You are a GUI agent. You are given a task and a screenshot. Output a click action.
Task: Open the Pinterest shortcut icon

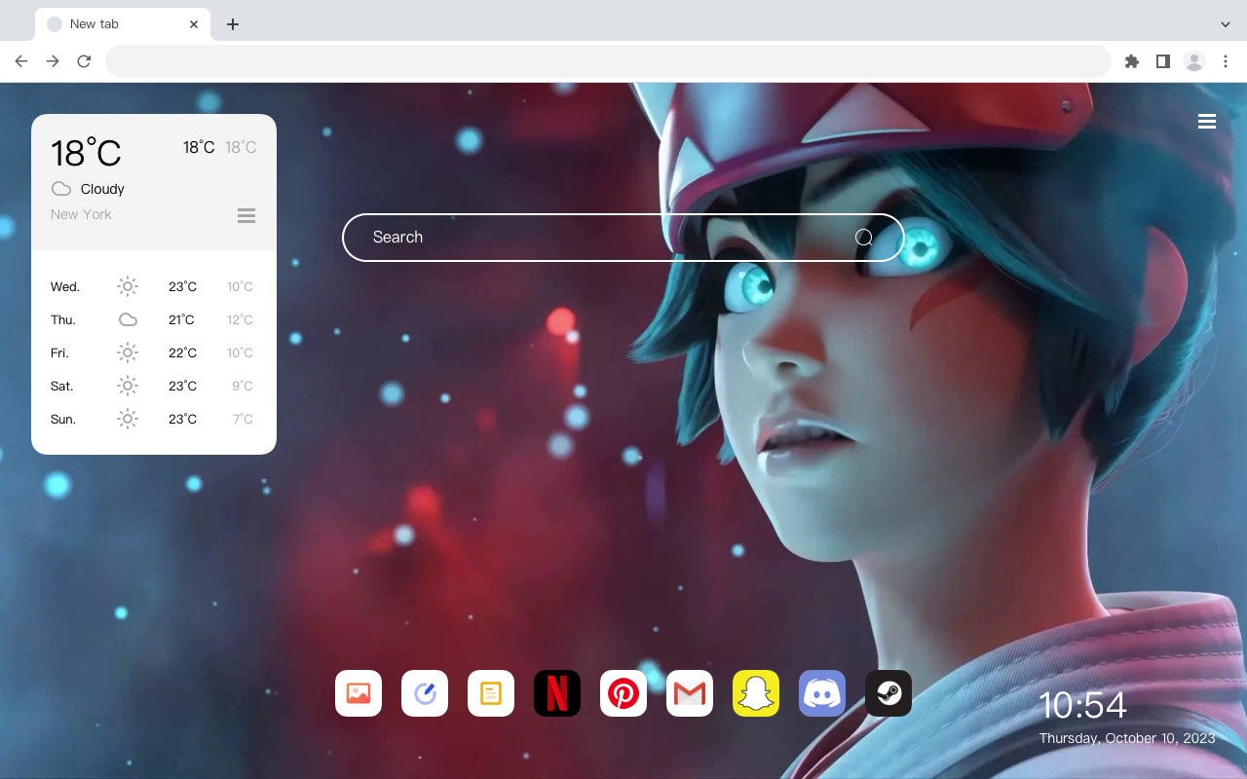tap(623, 693)
